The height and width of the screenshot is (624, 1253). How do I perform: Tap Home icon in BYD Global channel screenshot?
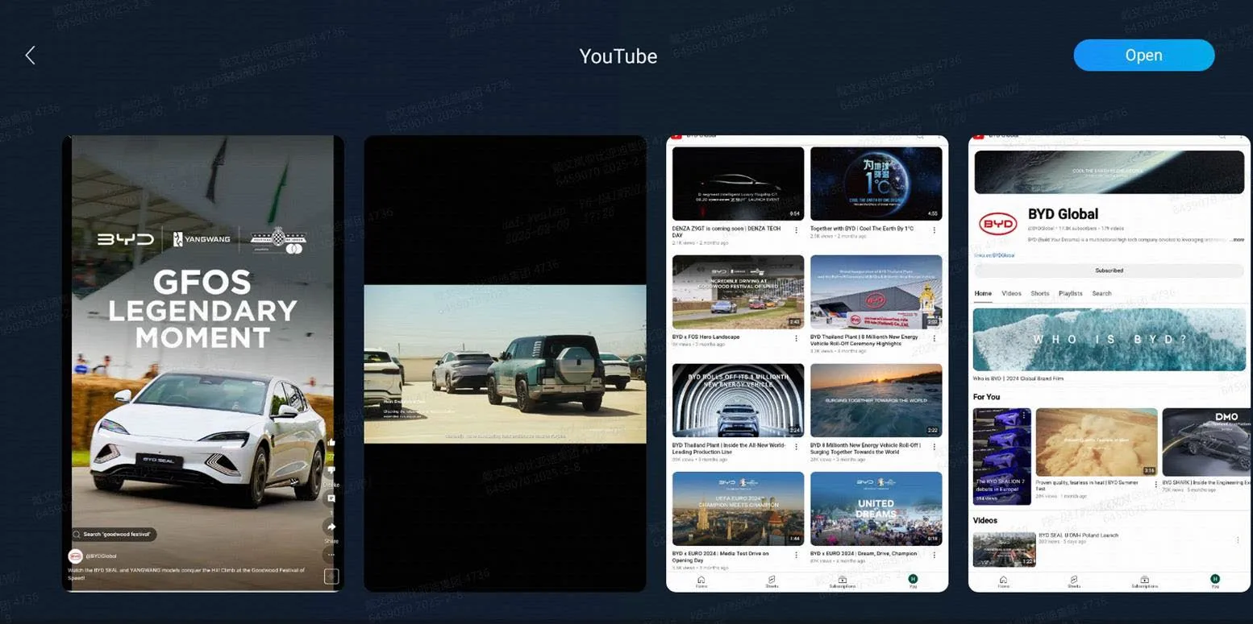pyautogui.click(x=1003, y=581)
